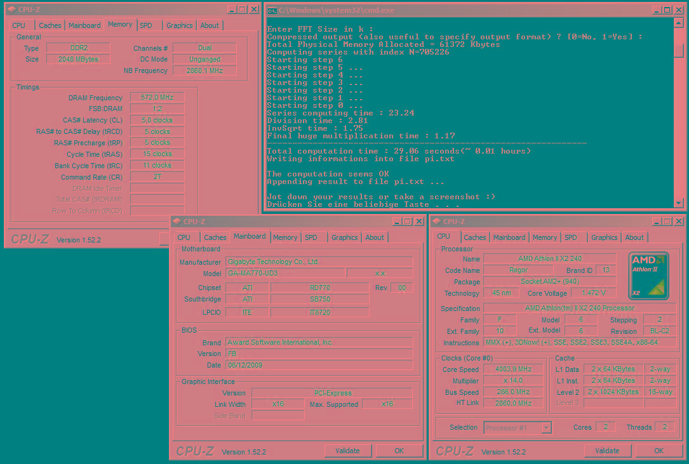Click Model field GA-MA770-UD3
Screen dimensions: 689x464
[x=284, y=274]
